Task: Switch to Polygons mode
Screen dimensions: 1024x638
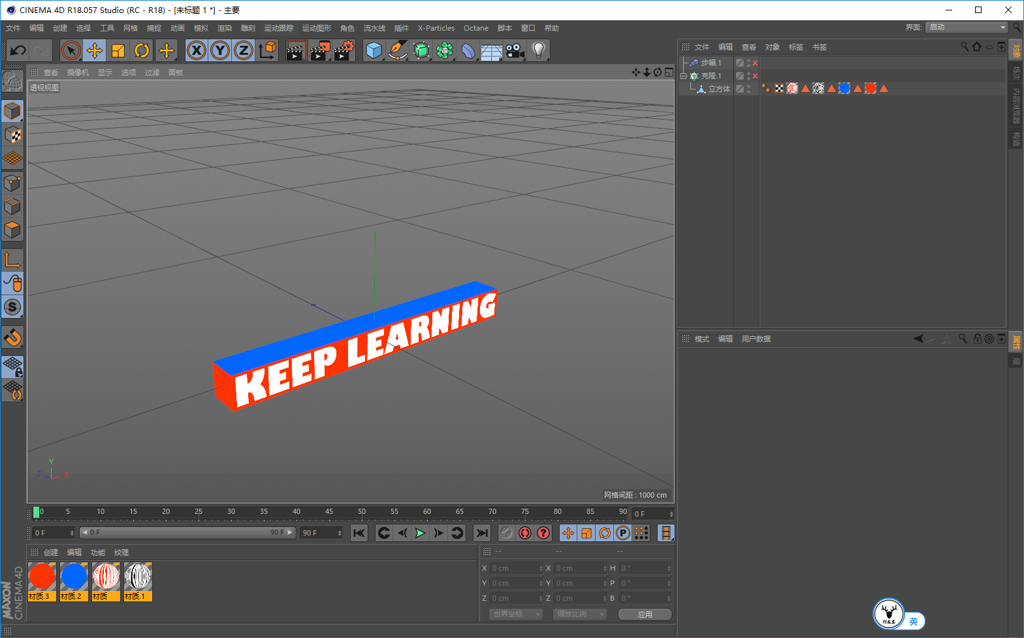Action: coord(12,230)
